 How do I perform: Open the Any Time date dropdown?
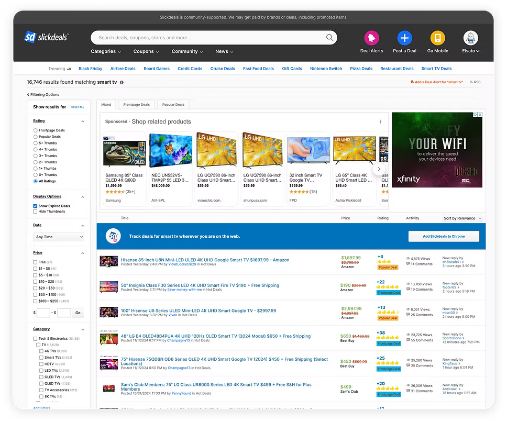(59, 237)
